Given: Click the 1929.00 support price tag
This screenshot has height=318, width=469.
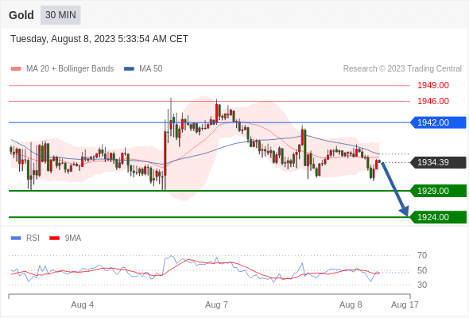Looking at the screenshot, I should [438, 191].
